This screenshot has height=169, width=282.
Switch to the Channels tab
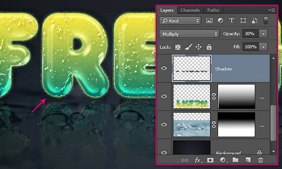pos(190,10)
